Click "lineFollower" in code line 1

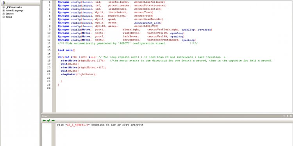119,2
